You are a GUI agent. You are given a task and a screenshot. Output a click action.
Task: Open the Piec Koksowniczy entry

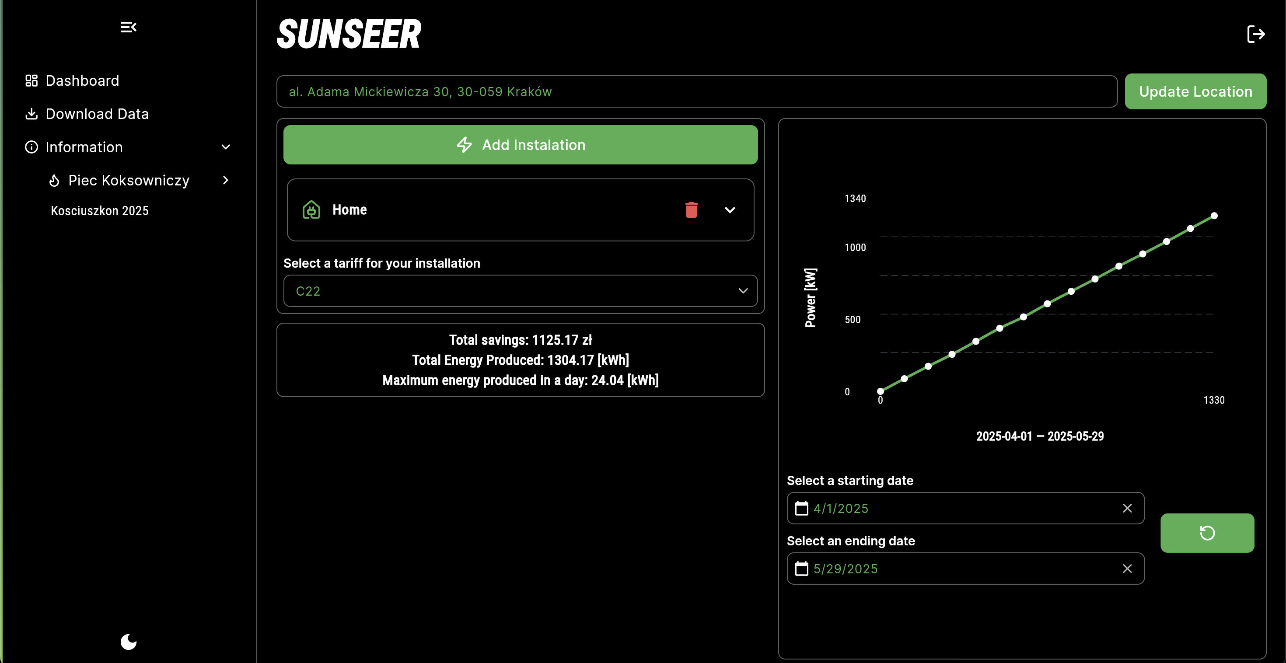128,180
